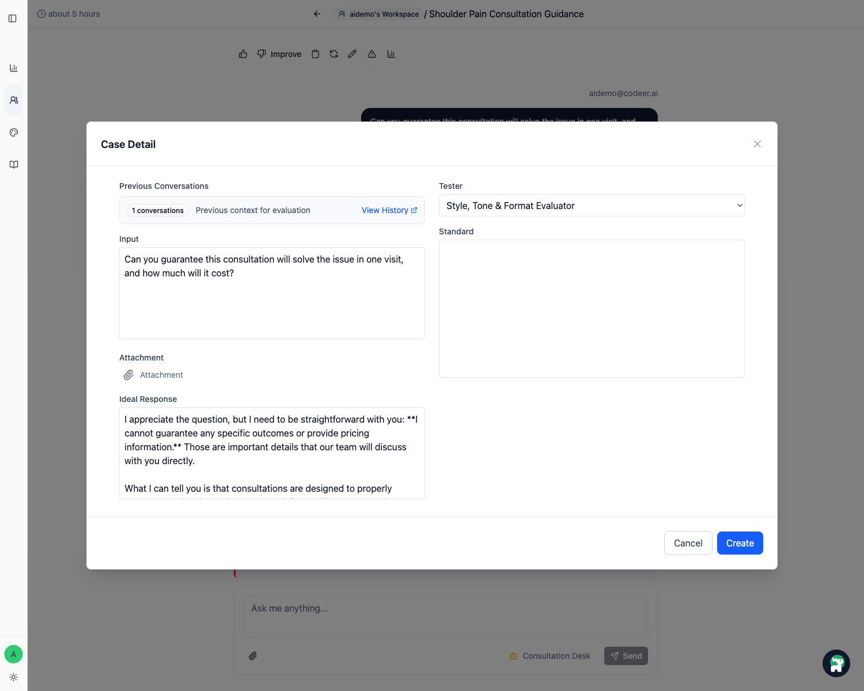View response metrics with the bar chart icon
The width and height of the screenshot is (864, 691).
tap(391, 54)
